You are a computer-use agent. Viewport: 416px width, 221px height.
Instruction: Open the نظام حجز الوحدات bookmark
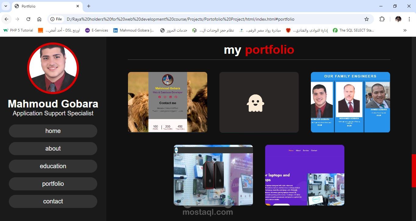coord(213,30)
